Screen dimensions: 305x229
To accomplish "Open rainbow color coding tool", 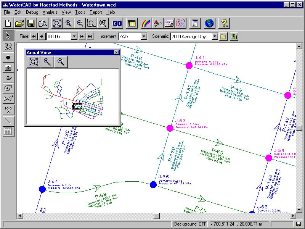I will point(146,23).
